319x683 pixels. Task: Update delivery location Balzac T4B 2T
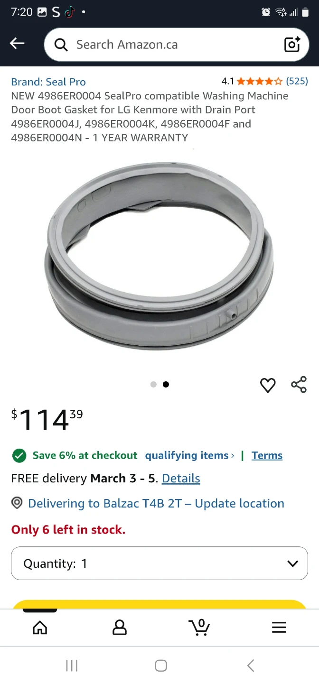click(x=156, y=503)
